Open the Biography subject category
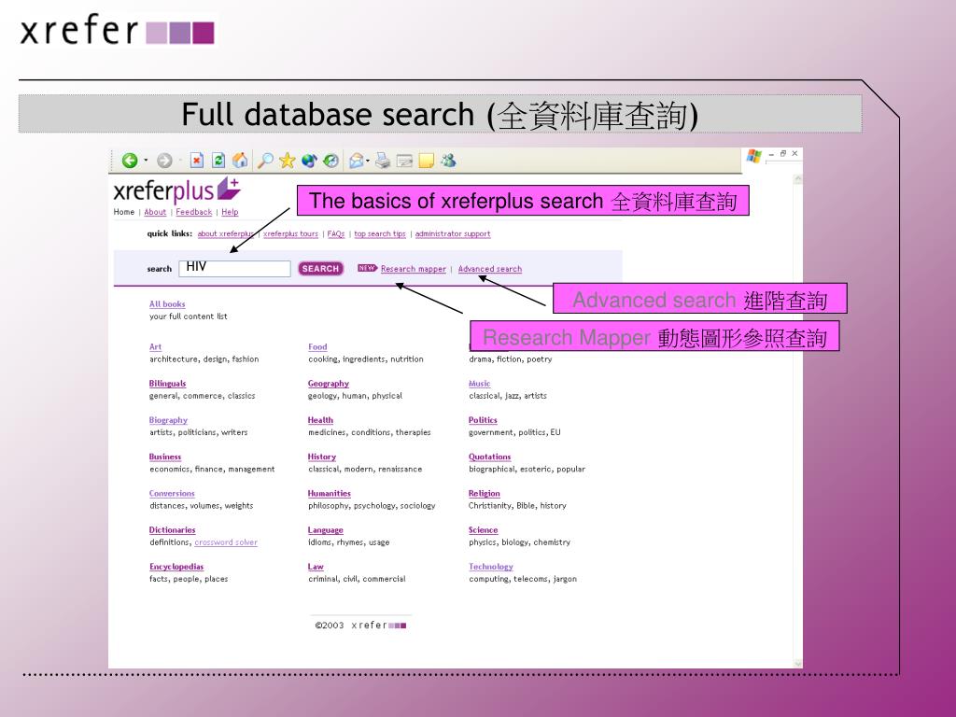 click(x=168, y=420)
